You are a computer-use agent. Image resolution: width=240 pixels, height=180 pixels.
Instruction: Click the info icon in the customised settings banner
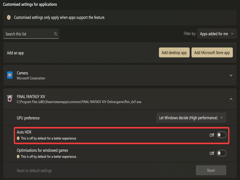pyautogui.click(x=9, y=18)
